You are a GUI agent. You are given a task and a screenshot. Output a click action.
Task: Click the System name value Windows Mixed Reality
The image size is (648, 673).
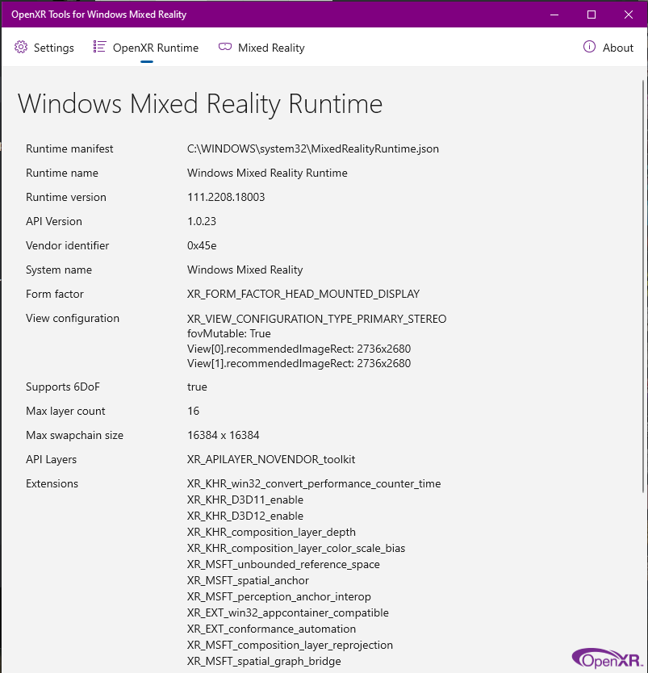(x=245, y=270)
